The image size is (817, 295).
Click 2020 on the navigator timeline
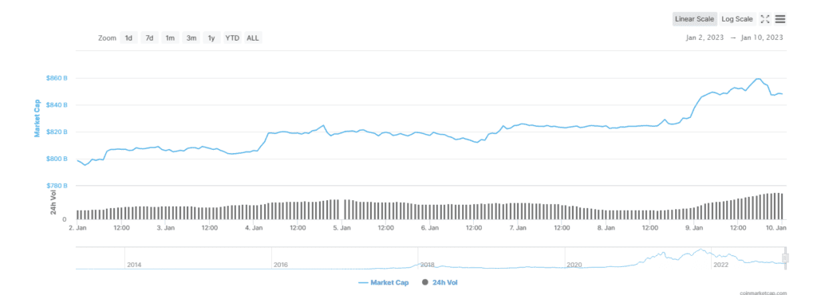(574, 265)
